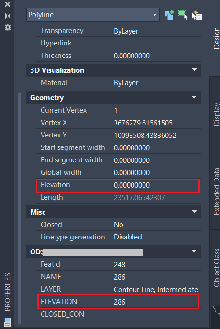Switch to the Design tab
The height and width of the screenshot is (329, 220).
tap(216, 38)
